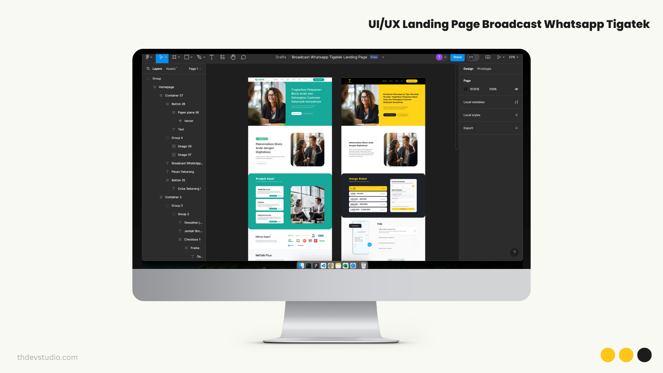Image resolution: width=663 pixels, height=373 pixels.
Task: Select the Text tool in toolbar
Action: 212,57
